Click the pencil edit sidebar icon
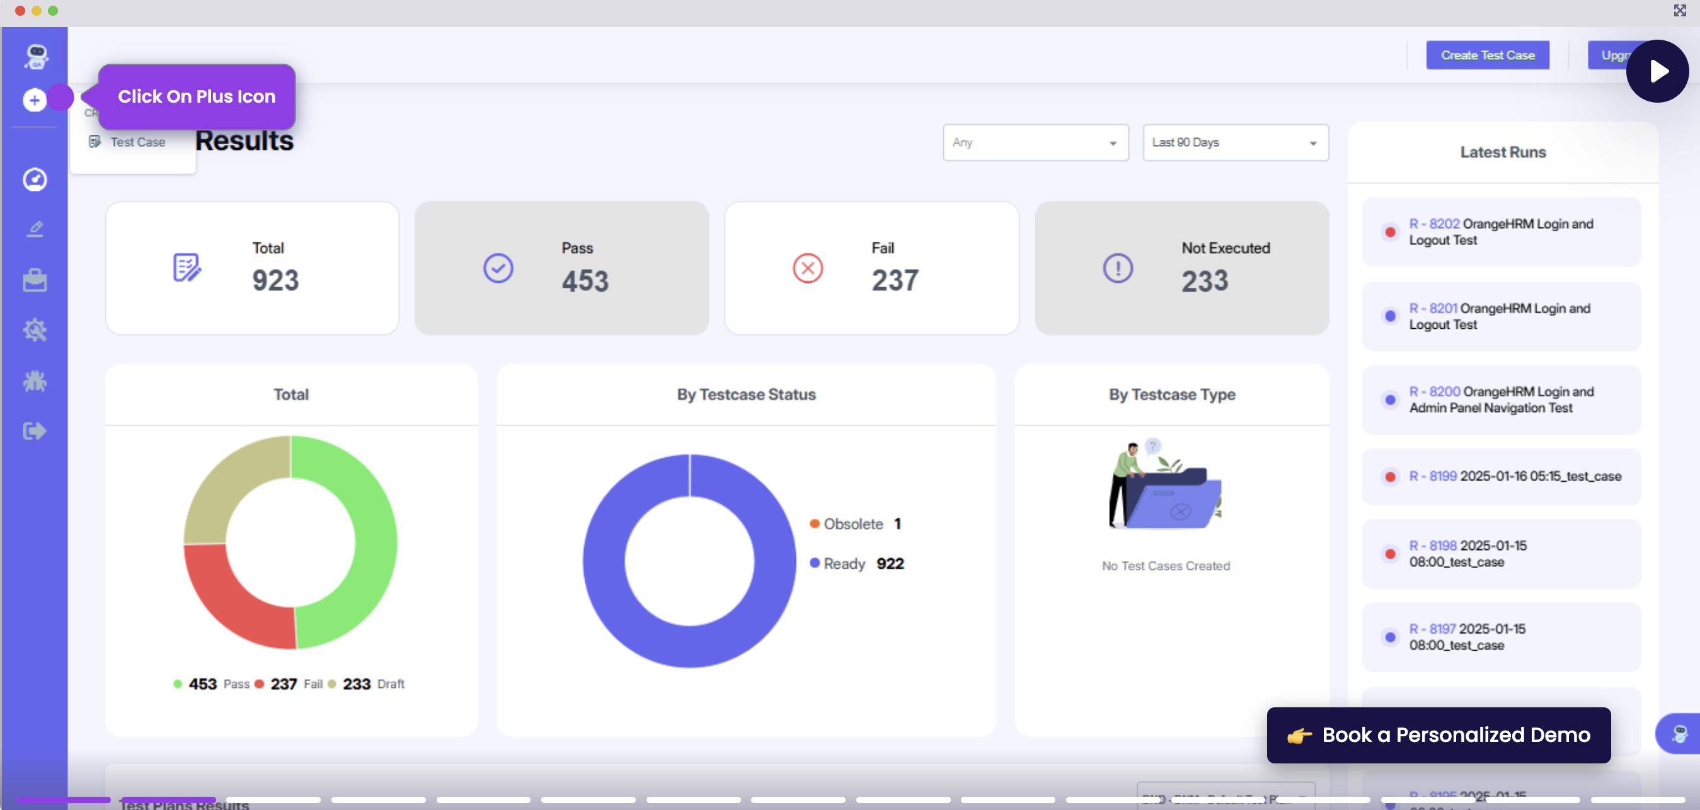The height and width of the screenshot is (810, 1700). [x=34, y=229]
